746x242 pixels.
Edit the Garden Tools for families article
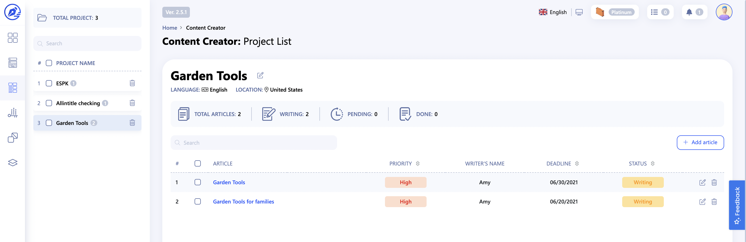[702, 202]
